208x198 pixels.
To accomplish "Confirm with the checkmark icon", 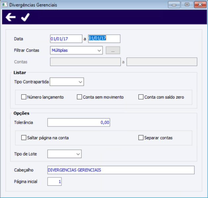I will click(x=25, y=17).
